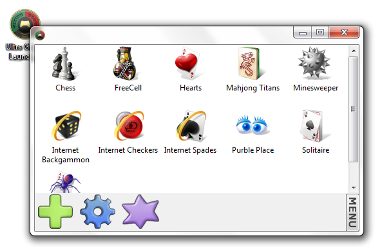Open the vertical MENU button
Screen dimensions: 382x247
coord(352,212)
